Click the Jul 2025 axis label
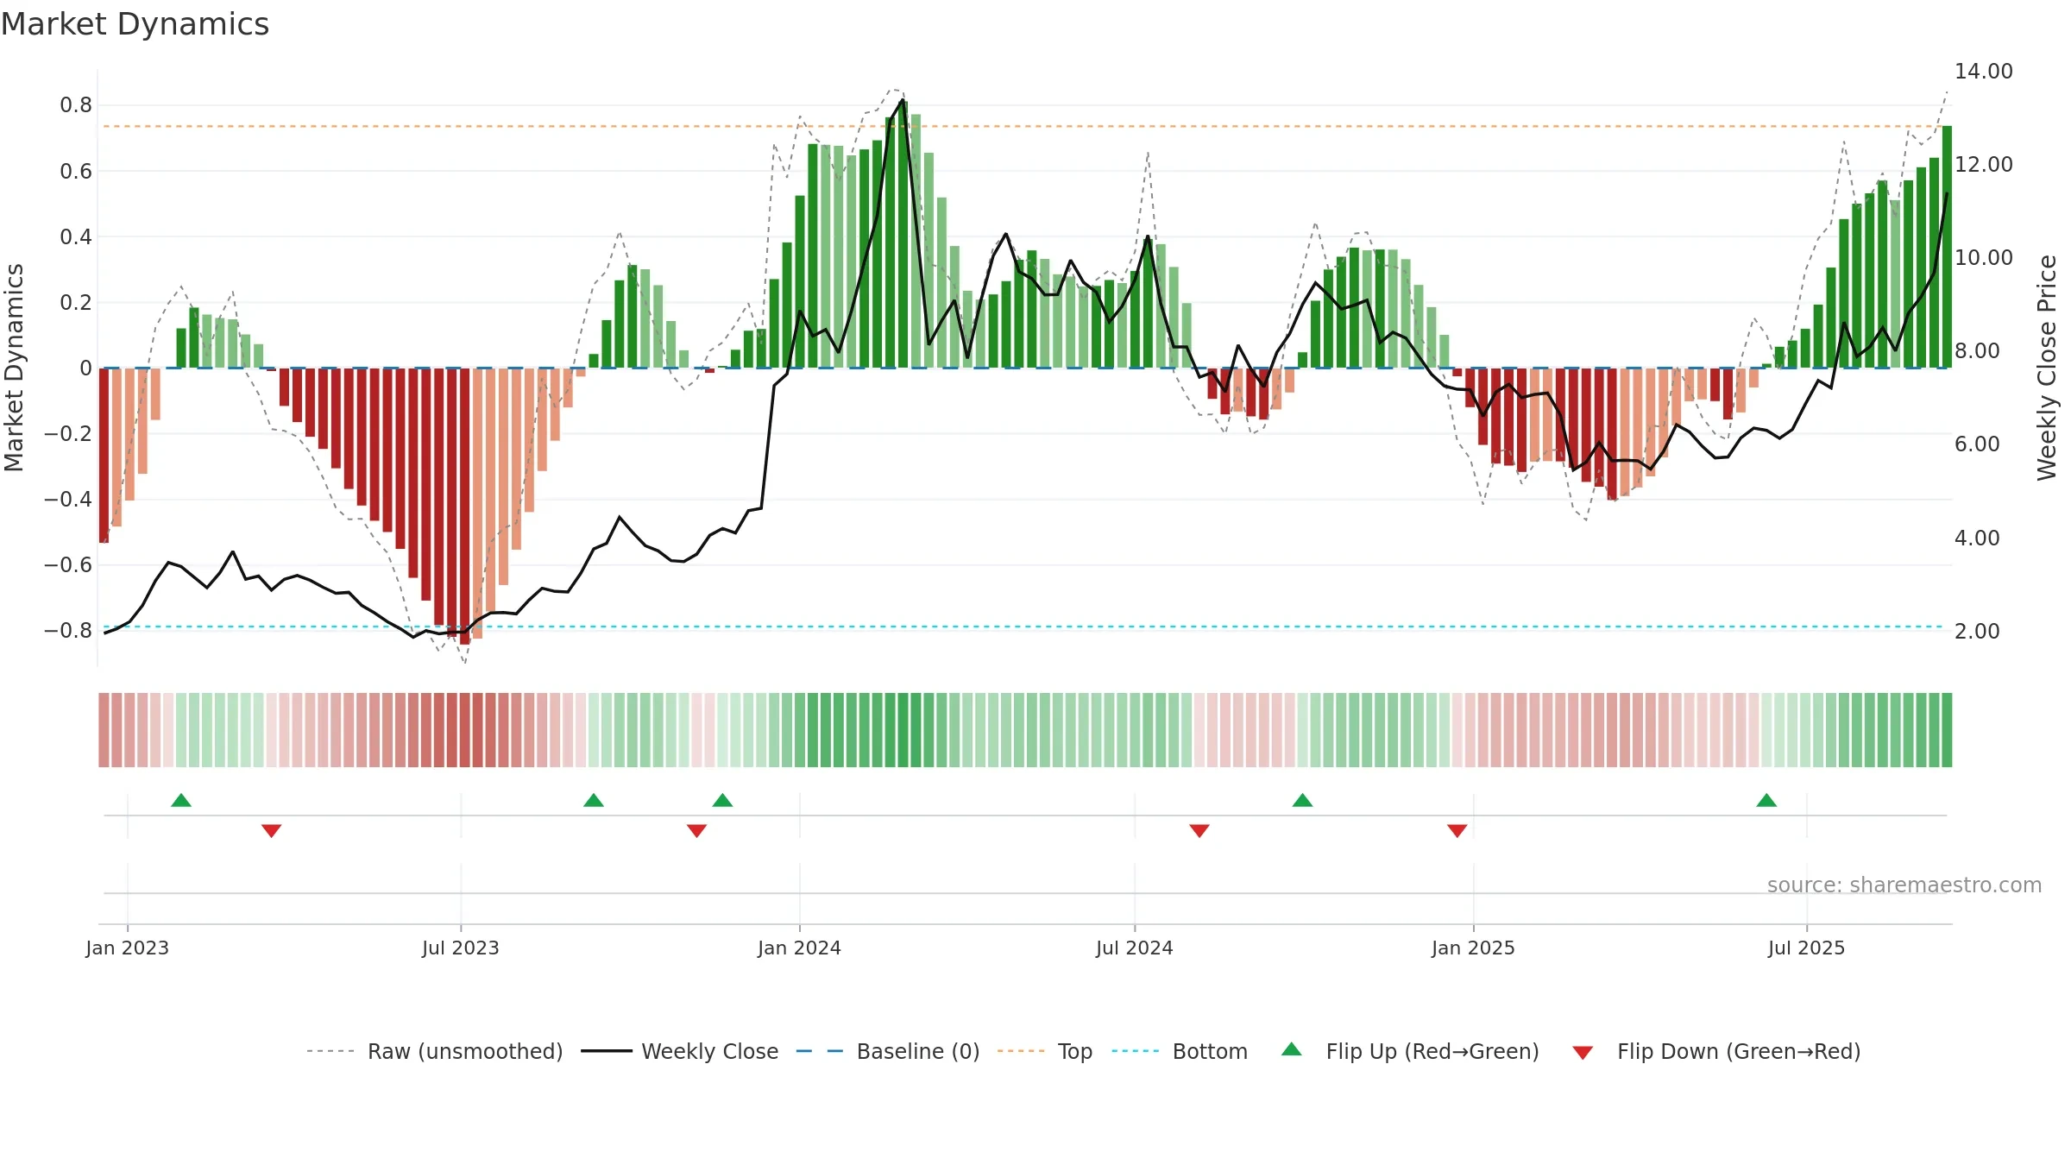The width and height of the screenshot is (2071, 1165). coord(1807,948)
